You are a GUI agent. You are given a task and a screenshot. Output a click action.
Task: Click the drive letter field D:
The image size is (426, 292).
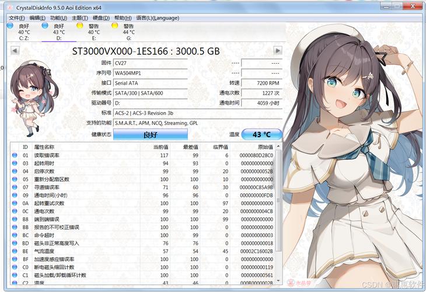tap(150, 103)
